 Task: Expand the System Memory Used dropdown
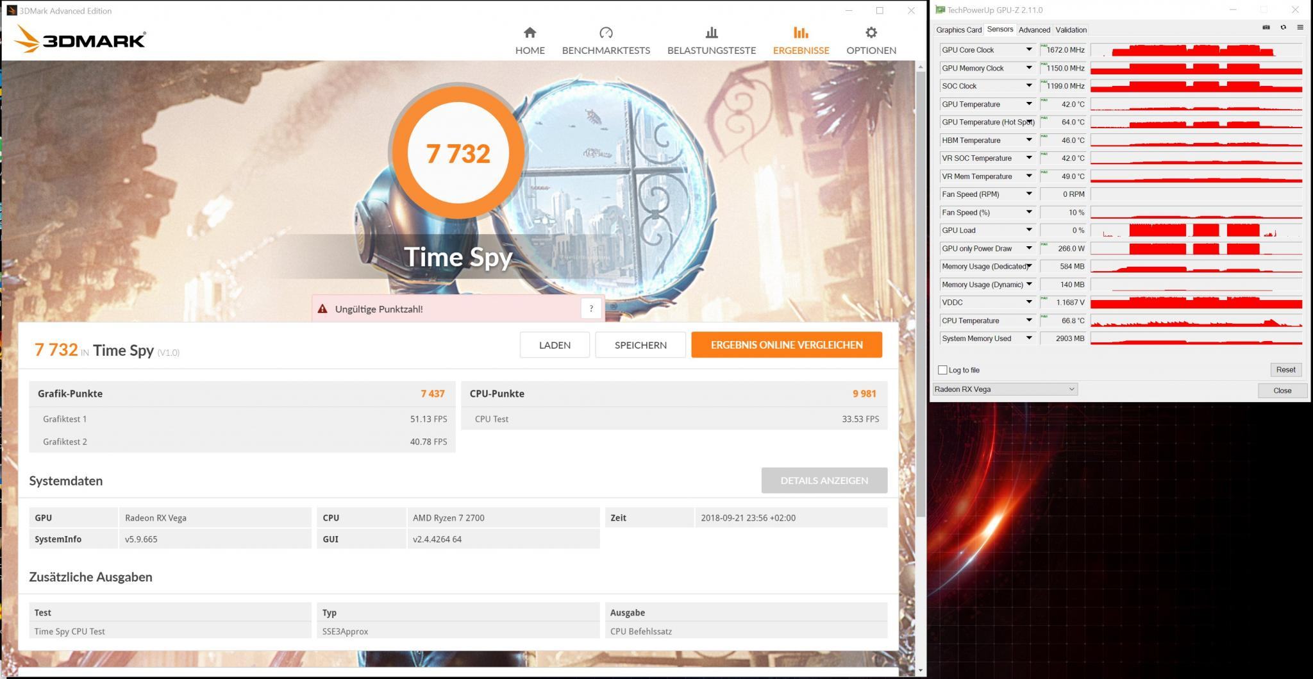tap(1029, 338)
